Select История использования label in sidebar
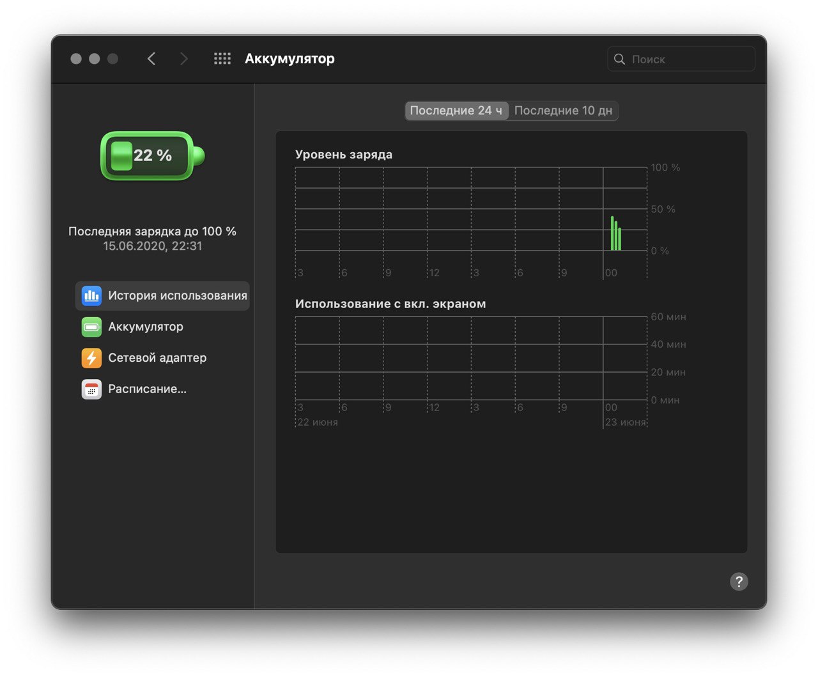 pos(177,295)
